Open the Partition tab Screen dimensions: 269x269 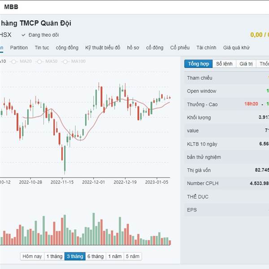click(x=19, y=48)
